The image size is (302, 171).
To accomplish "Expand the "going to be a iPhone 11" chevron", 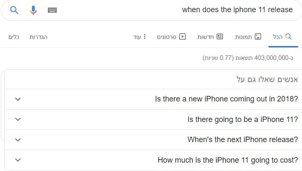I will [18, 119].
